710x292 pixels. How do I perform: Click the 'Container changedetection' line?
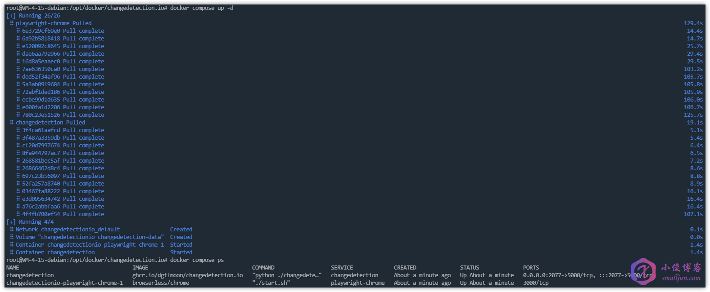[x=55, y=252]
